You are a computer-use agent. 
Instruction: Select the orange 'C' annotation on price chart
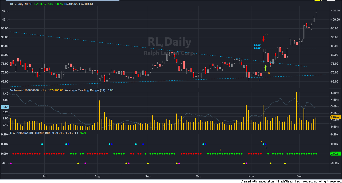259,80
